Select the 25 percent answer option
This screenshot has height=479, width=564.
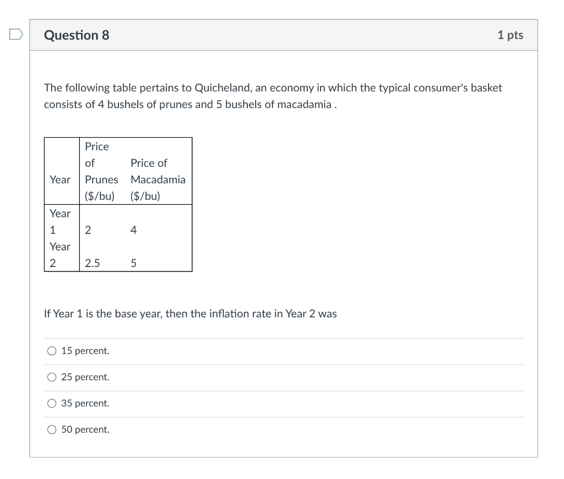51,377
